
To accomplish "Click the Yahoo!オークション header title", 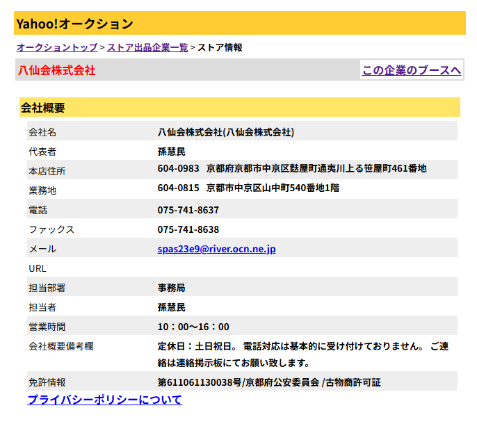I will [x=75, y=24].
